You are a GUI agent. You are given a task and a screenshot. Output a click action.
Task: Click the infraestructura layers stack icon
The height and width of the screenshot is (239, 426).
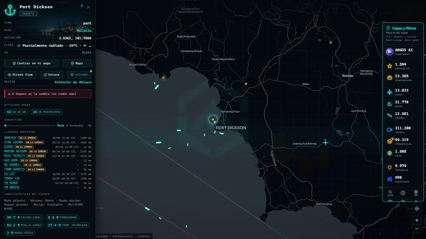[390, 141]
